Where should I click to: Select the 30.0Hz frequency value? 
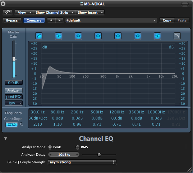[38, 112]
